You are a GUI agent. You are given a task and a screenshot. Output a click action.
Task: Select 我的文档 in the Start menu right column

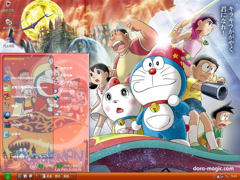(63, 68)
